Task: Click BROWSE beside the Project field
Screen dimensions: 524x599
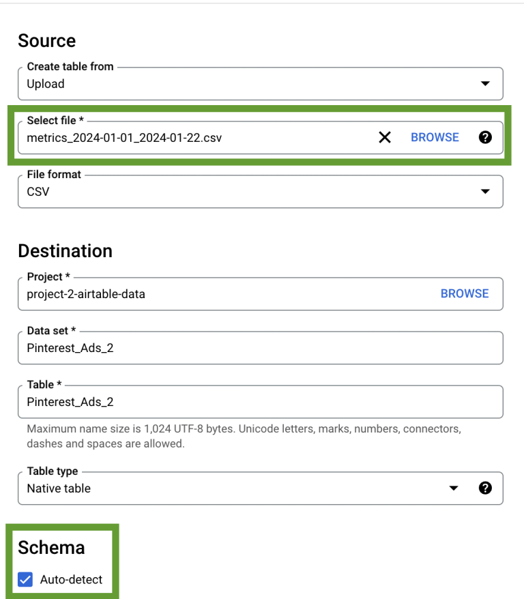Action: [465, 293]
